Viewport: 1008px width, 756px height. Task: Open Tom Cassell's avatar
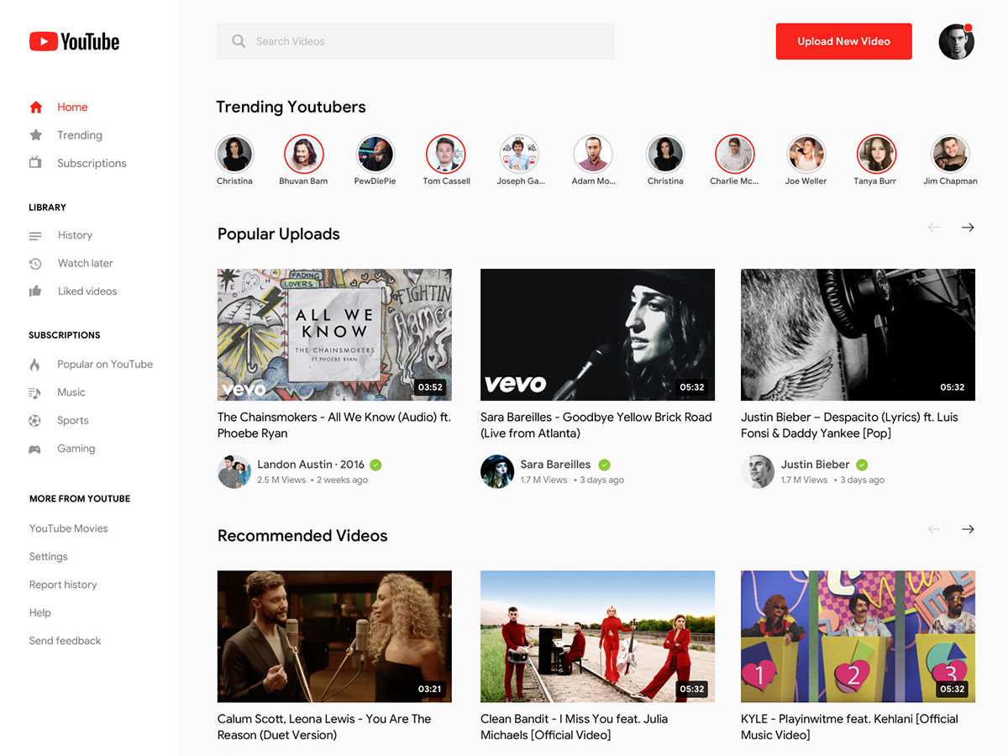[x=446, y=155]
